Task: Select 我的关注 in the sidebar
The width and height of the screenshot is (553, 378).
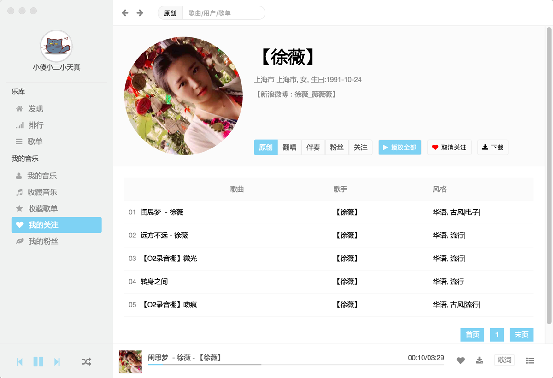Action: 56,225
